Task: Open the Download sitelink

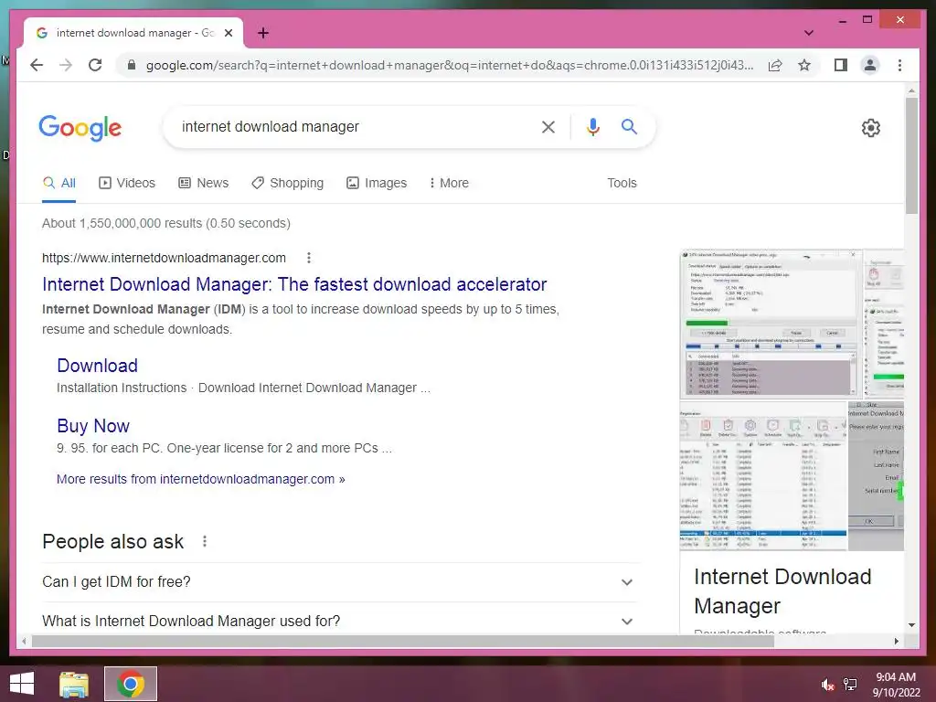Action: coord(97,366)
